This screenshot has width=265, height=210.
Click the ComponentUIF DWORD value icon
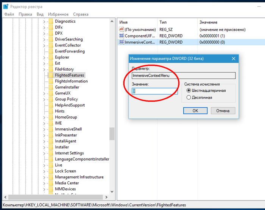(122, 36)
